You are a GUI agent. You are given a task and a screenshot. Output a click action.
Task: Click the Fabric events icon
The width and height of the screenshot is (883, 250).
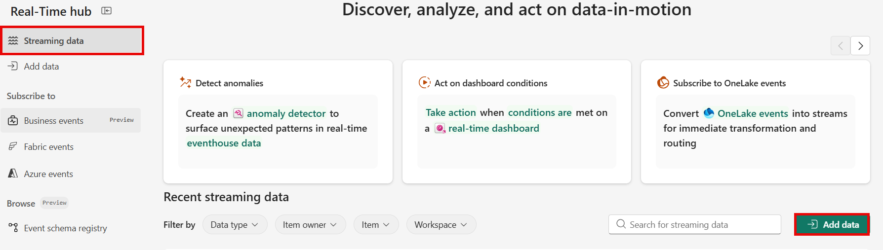click(x=13, y=146)
